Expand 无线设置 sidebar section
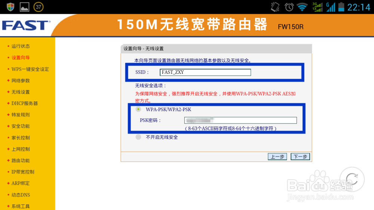The image size is (374, 210). click(21, 92)
